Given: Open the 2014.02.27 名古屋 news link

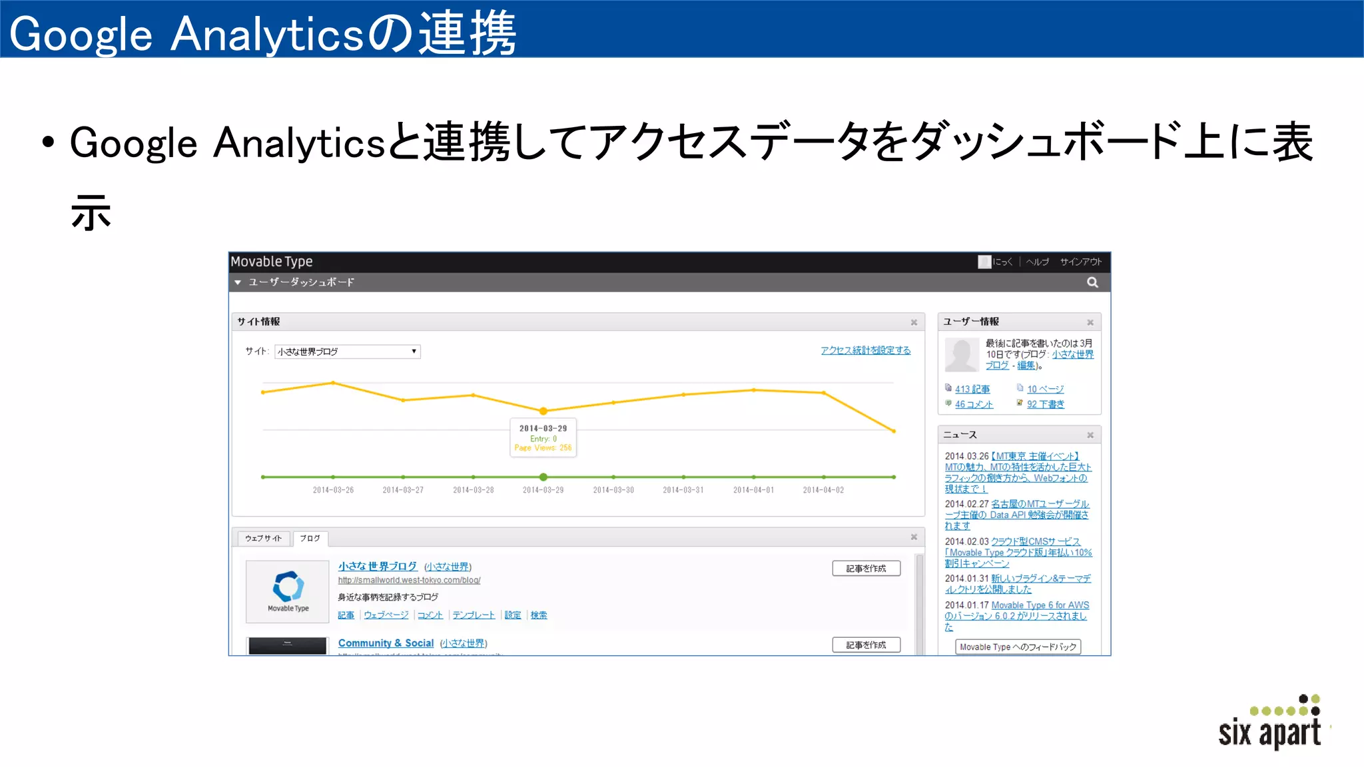Looking at the screenshot, I should click(x=1017, y=515).
